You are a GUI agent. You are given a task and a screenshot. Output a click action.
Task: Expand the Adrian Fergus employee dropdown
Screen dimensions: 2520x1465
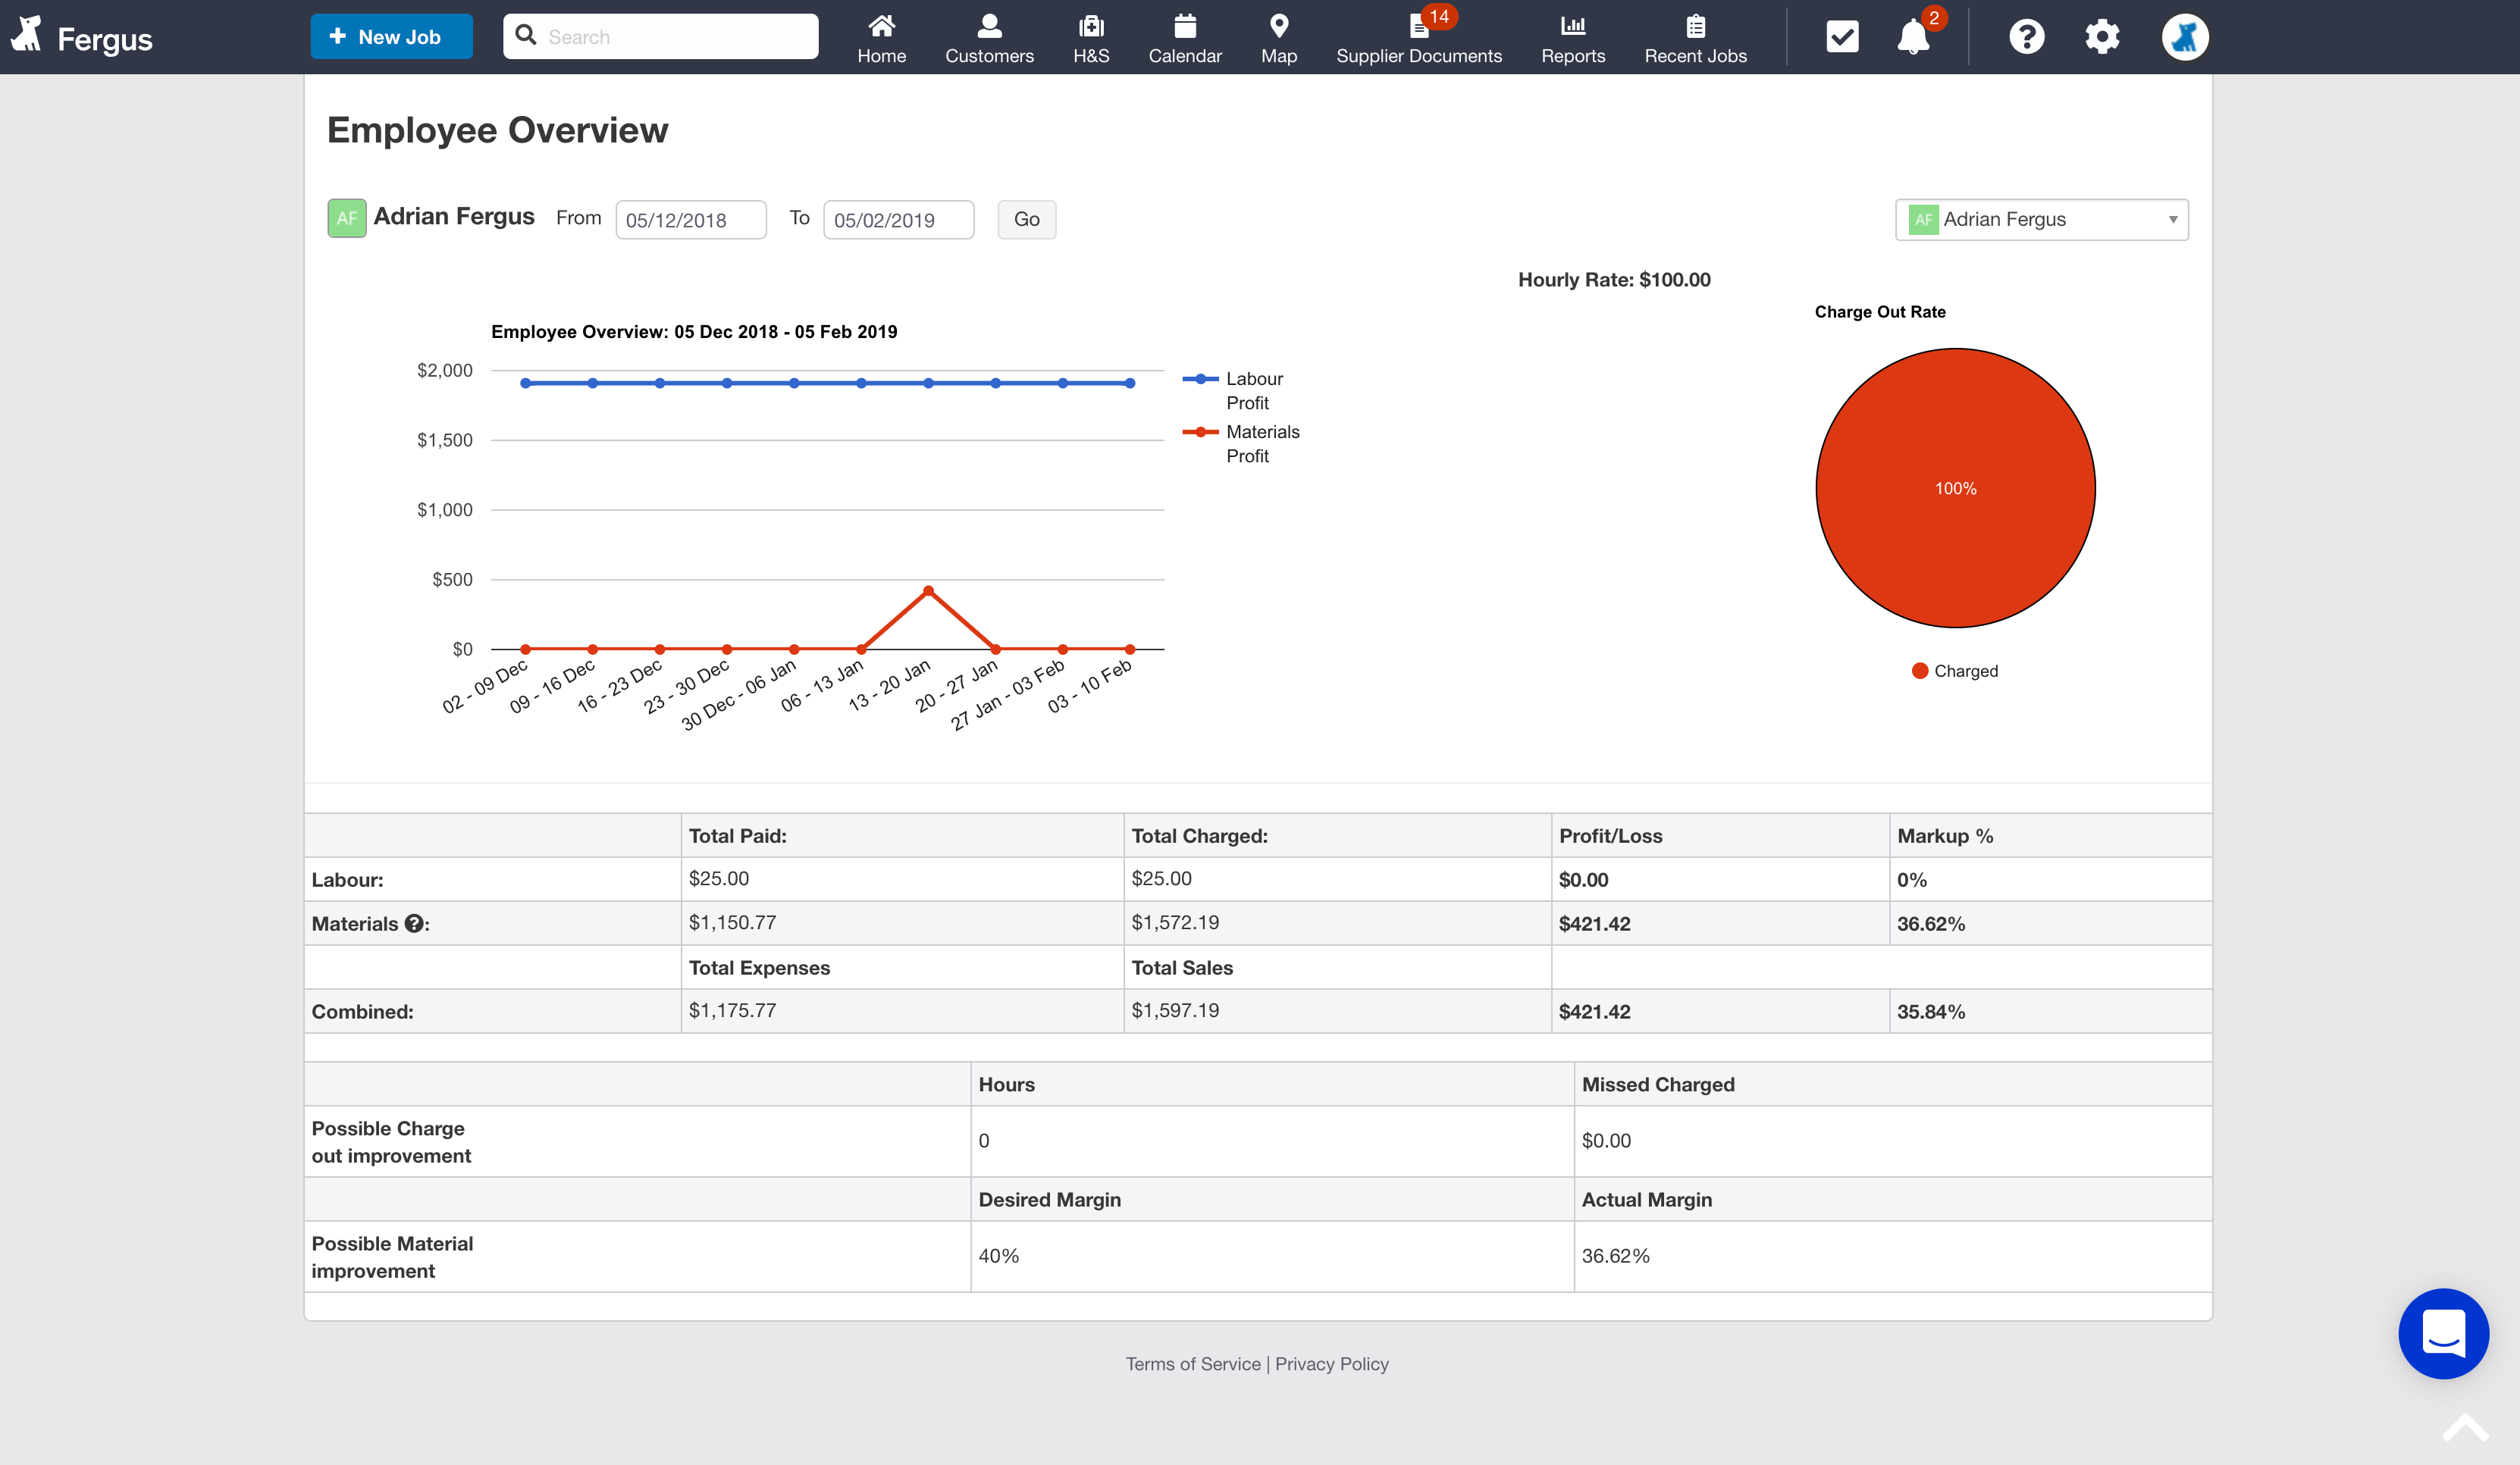(2041, 220)
